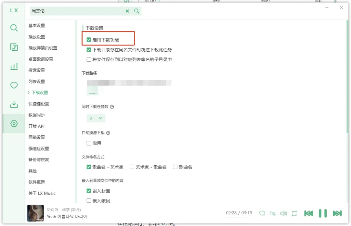Show help tooltip for 同时下载任务数
Screen dimensions: 351x226
(112, 107)
